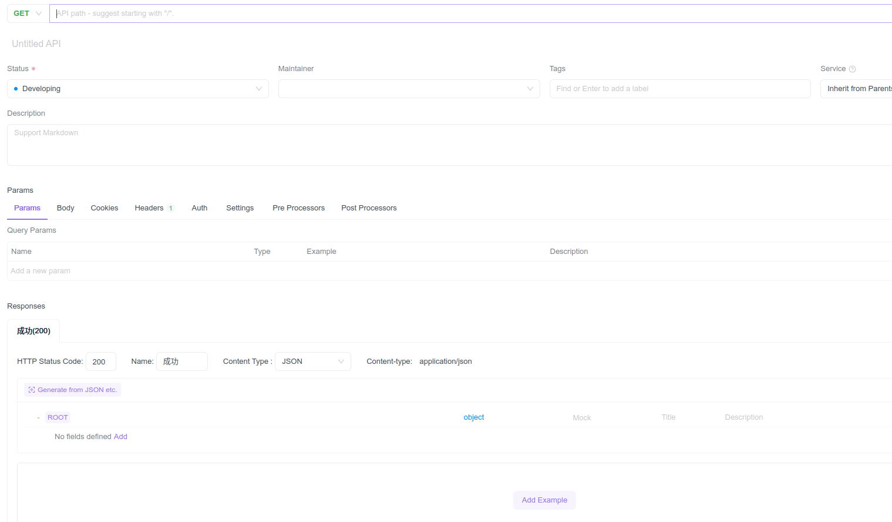Open the GET method dropdown
Screen dimensions: 892x522
(x=28, y=14)
